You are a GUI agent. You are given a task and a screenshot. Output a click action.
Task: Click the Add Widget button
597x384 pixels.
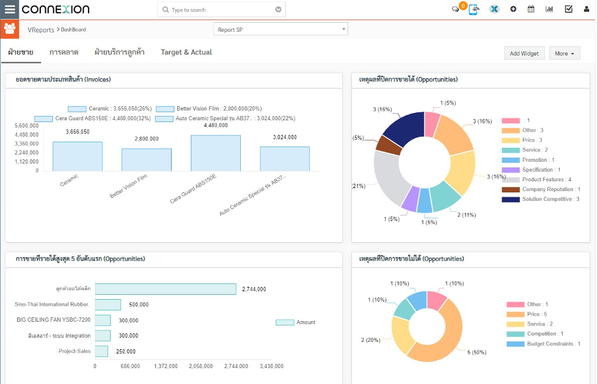tap(524, 54)
